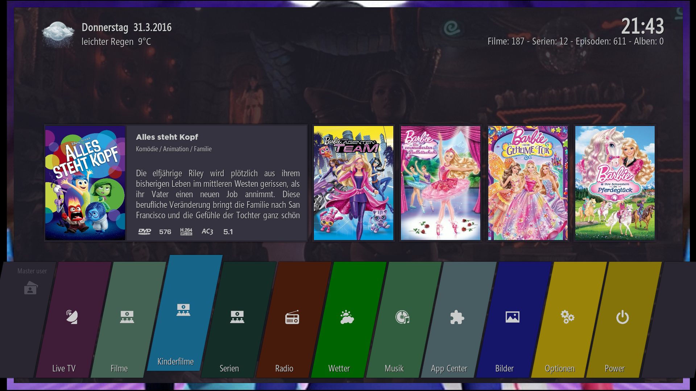Click the Master user profile icon
This screenshot has width=696, height=391.
click(x=31, y=288)
